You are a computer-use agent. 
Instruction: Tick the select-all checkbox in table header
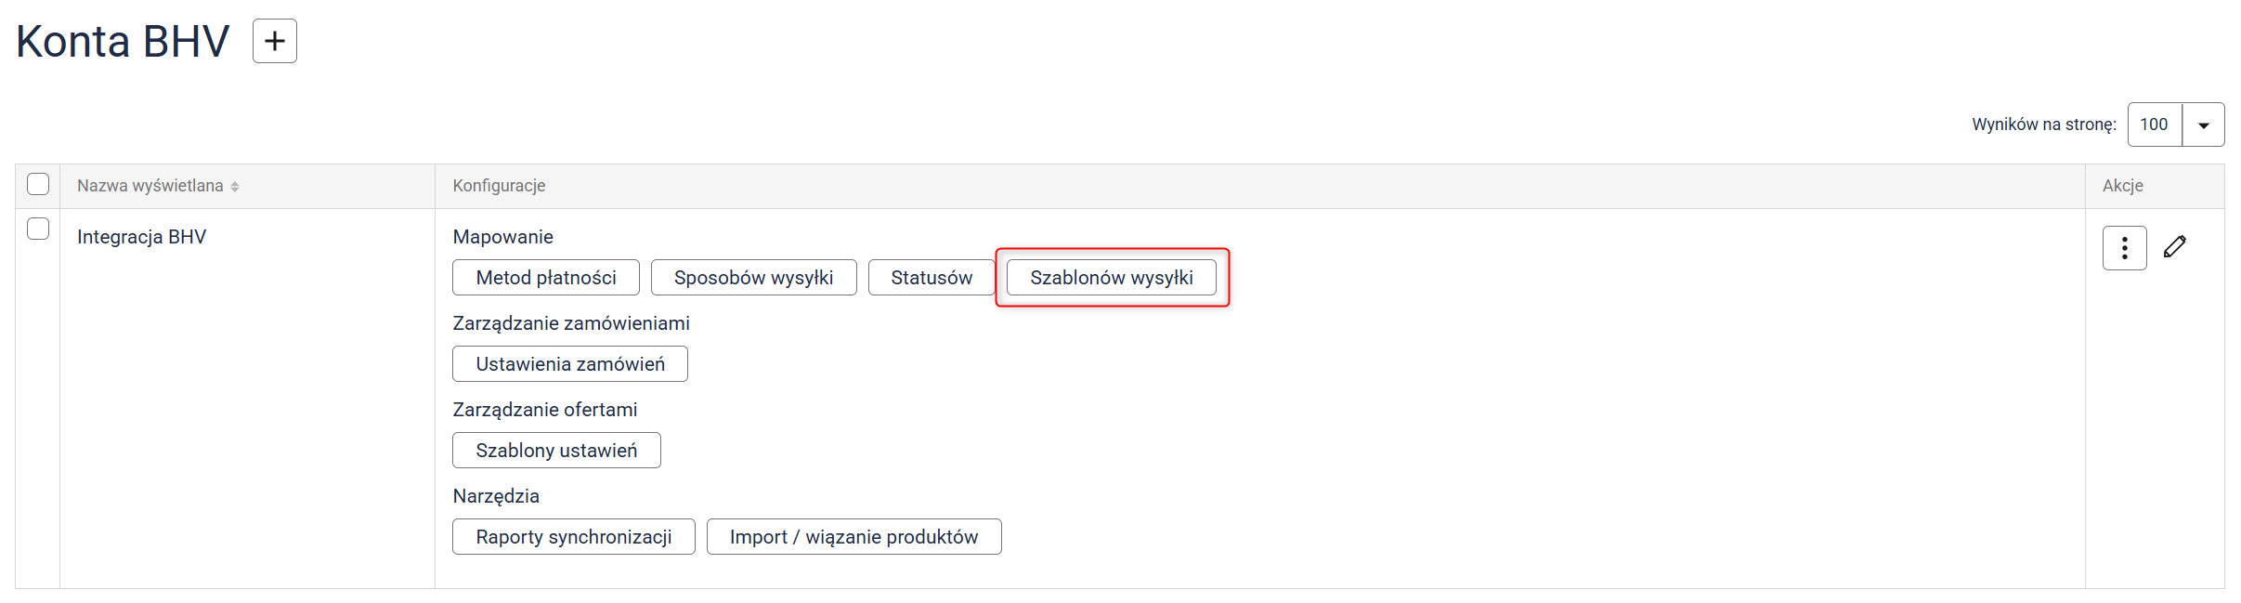click(x=38, y=184)
